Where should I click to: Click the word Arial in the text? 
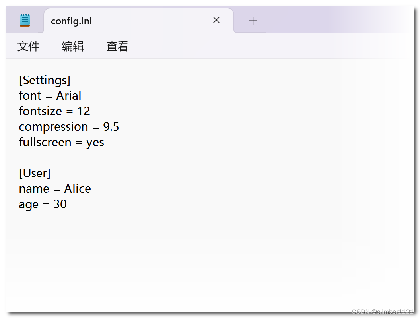coord(69,96)
